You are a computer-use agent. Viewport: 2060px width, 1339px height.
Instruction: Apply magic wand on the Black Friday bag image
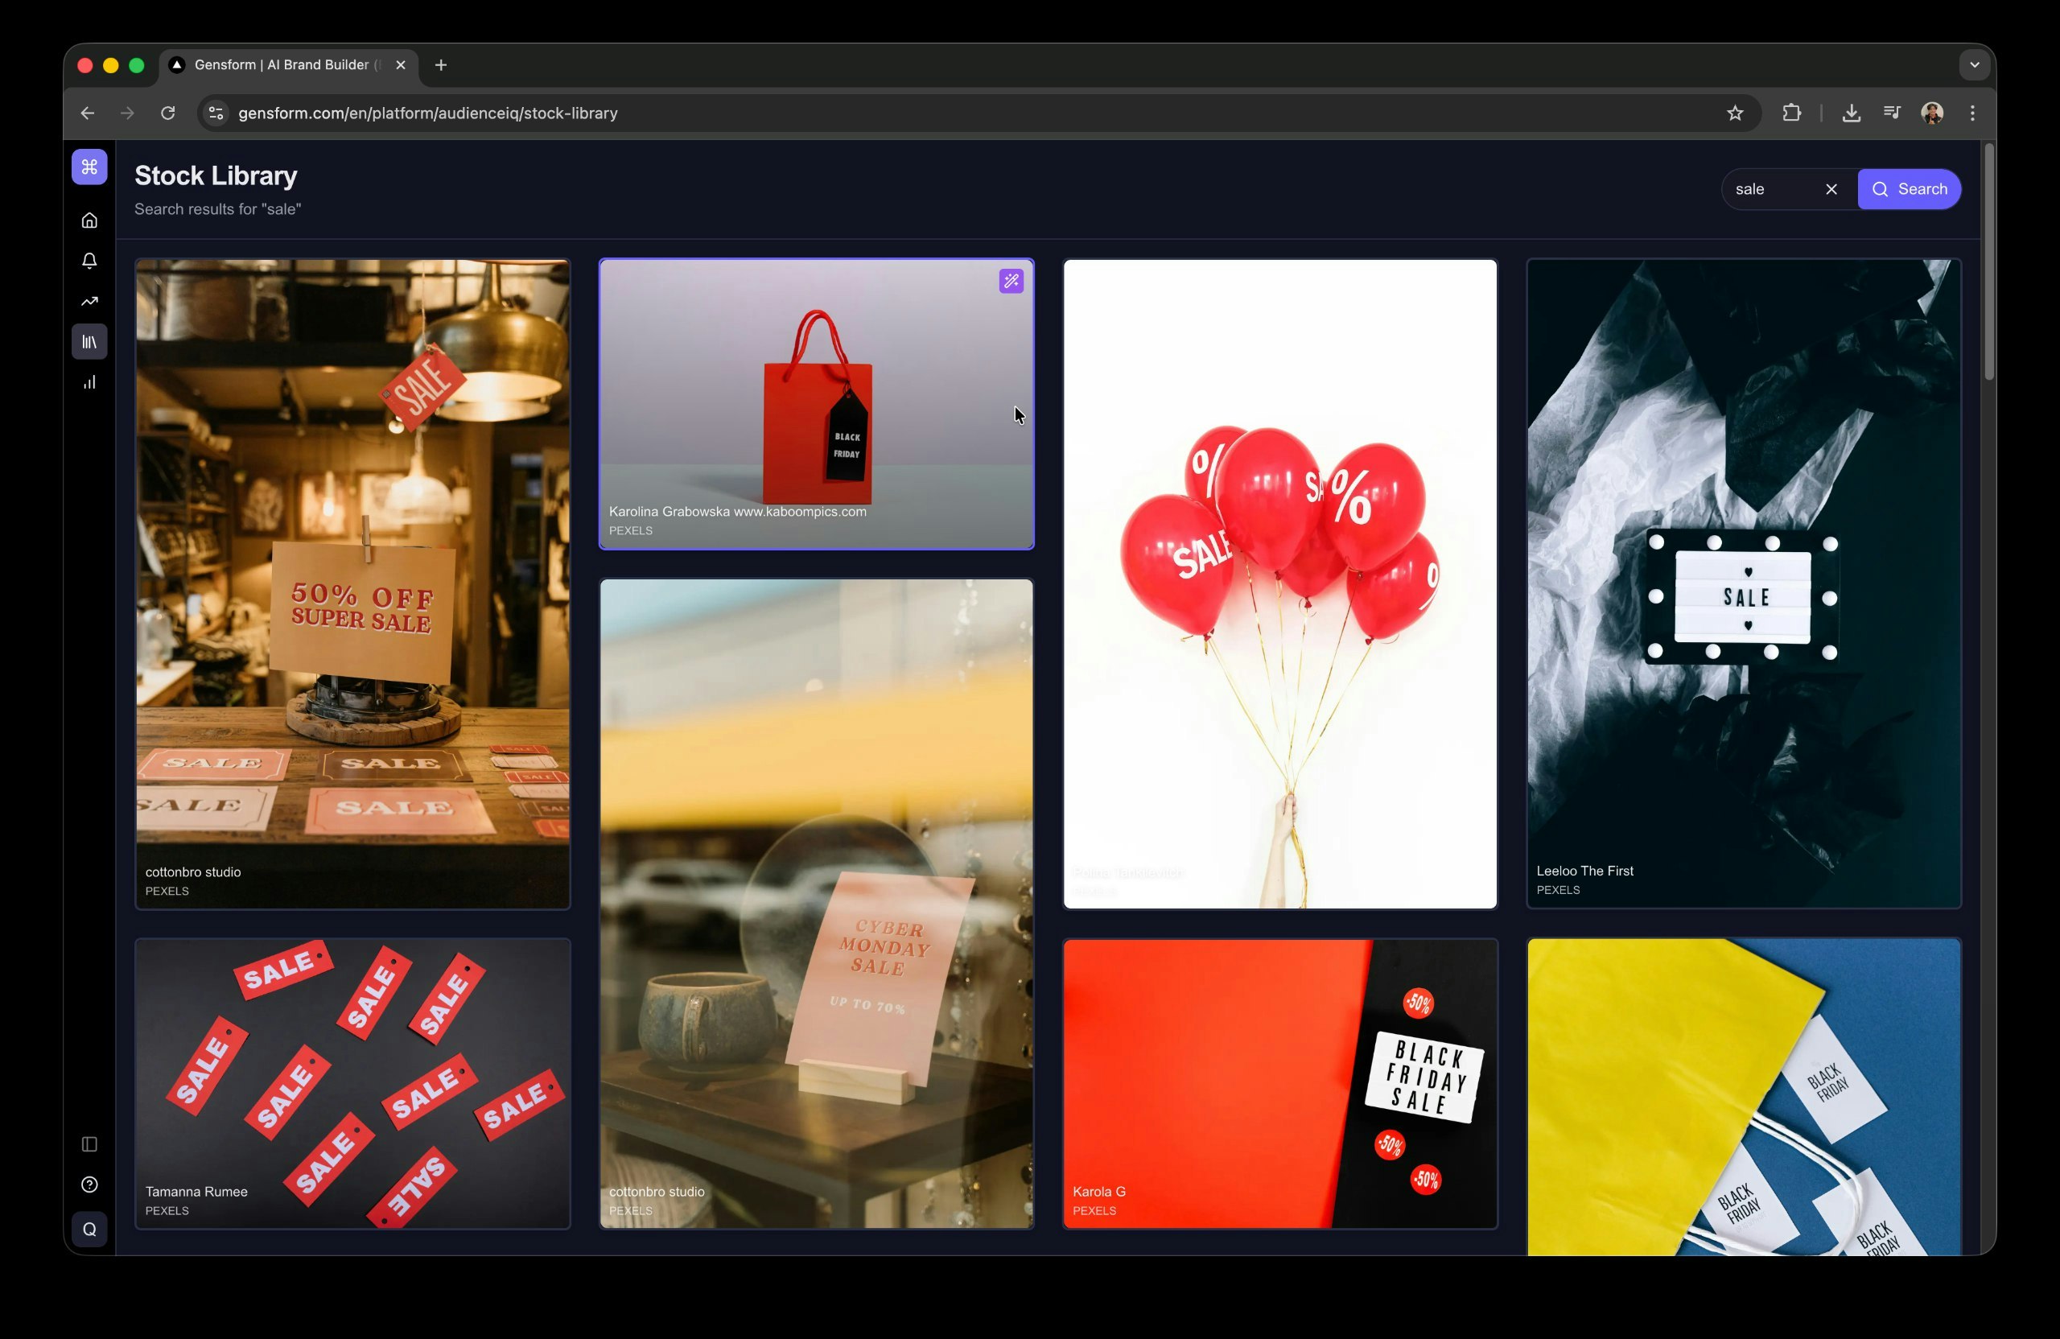pos(1010,281)
